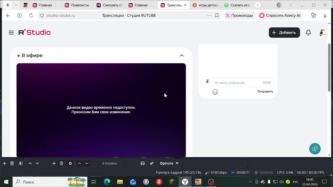Open browser profile avatar in title bar

click(279, 5)
